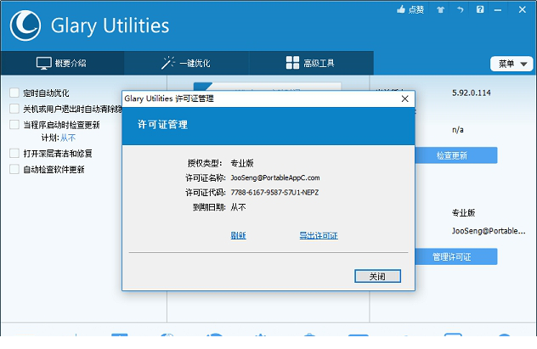Switch to the 概要介绍 tab
537x349 pixels.
(62, 63)
